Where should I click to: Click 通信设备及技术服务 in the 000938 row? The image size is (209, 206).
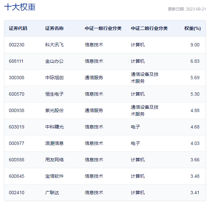pos(144,110)
